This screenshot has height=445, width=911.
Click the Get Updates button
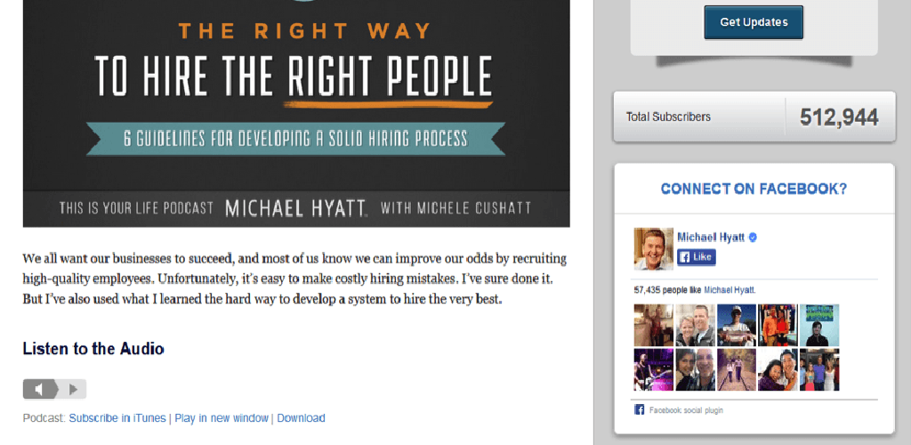[x=754, y=22]
